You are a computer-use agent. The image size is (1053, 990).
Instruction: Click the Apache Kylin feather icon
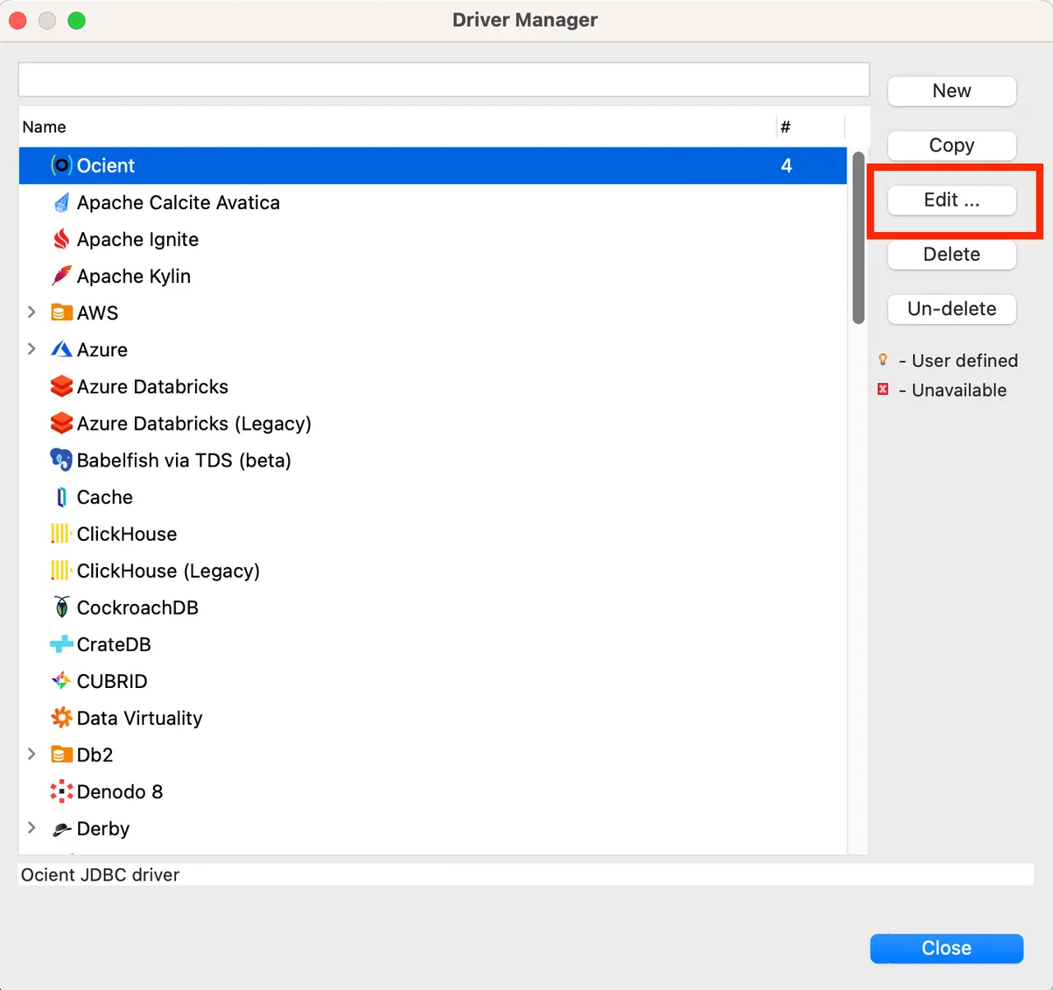[x=61, y=276]
